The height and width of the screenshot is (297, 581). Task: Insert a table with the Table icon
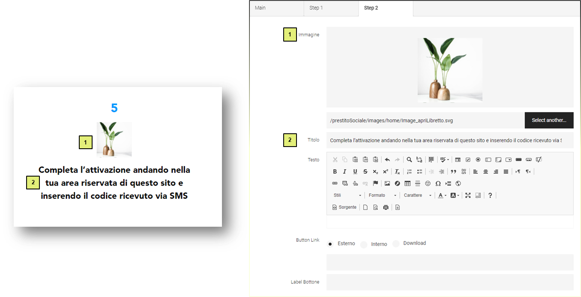(407, 183)
